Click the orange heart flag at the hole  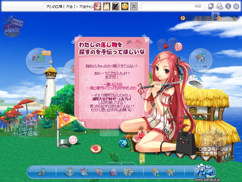pyautogui.click(x=67, y=120)
